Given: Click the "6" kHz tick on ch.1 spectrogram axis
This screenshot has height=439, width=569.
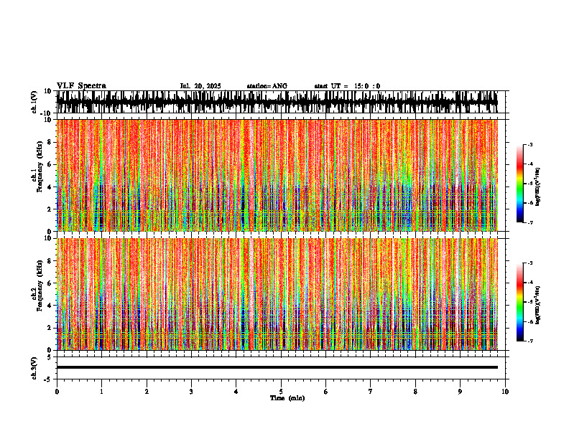Looking at the screenshot, I should click(x=50, y=164).
